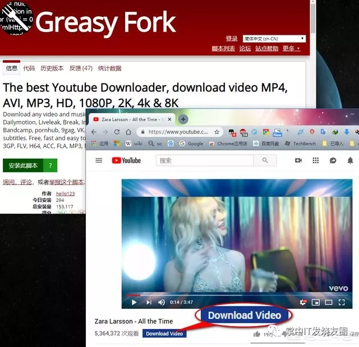Viewport: 359px width, 347px height.
Task: Open video quality settings gear
Action: [x=302, y=302]
